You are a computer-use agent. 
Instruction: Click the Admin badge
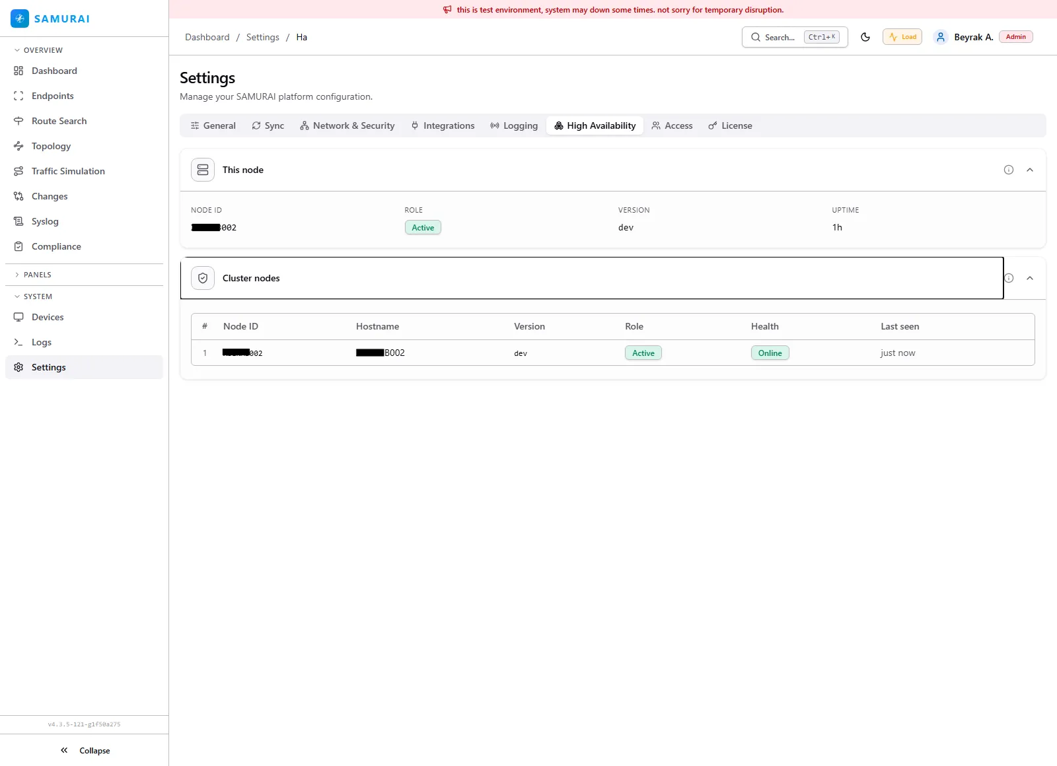pyautogui.click(x=1016, y=37)
